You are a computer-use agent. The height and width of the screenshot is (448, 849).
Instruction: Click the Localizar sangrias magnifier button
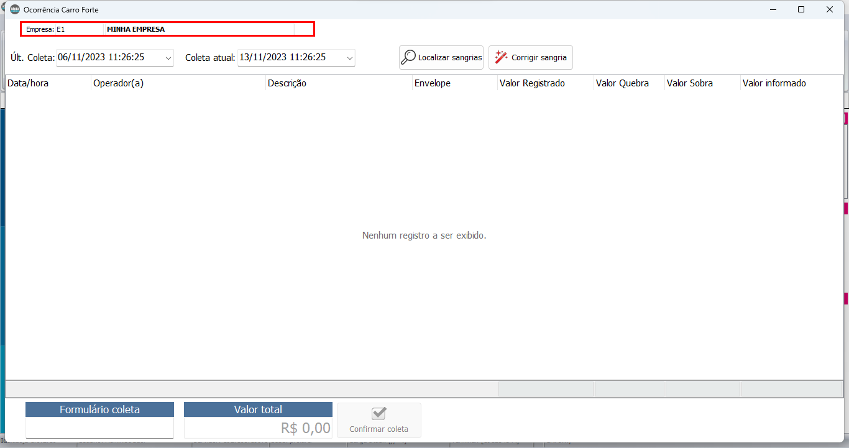[x=441, y=57]
